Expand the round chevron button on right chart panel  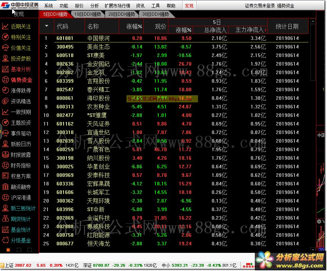[x=319, y=221]
